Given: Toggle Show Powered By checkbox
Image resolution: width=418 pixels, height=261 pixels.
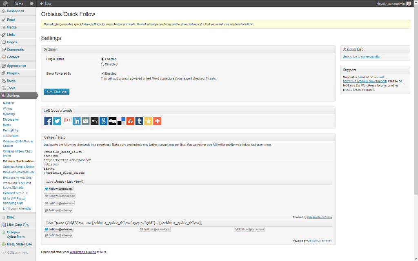Looking at the screenshot, I should [102, 73].
